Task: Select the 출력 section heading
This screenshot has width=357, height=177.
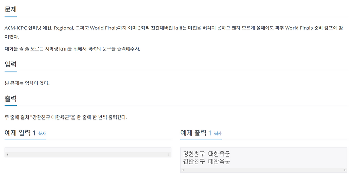Action: [x=10, y=99]
